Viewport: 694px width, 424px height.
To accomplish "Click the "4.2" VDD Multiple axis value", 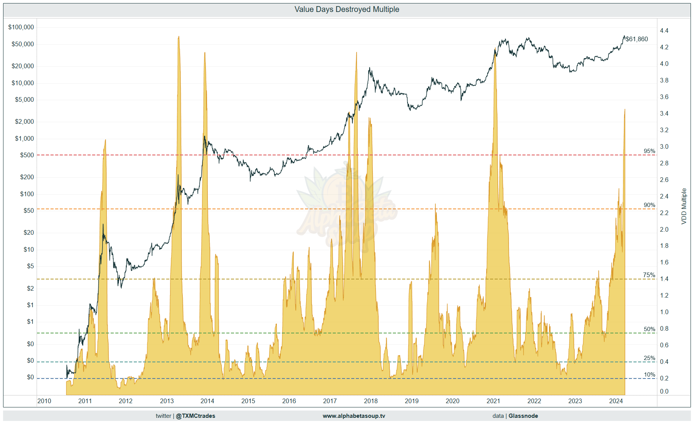I will pyautogui.click(x=664, y=47).
